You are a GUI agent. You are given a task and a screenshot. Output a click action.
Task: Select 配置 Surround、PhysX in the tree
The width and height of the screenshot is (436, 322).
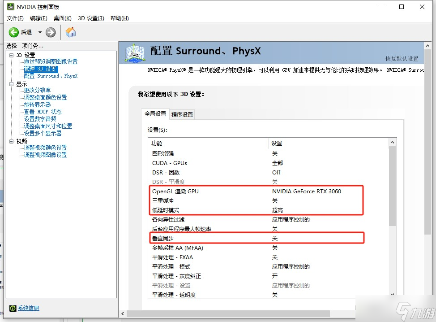pyautogui.click(x=51, y=76)
